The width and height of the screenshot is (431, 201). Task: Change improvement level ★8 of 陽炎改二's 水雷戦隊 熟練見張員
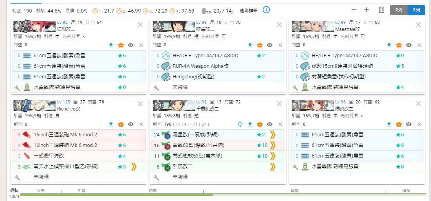point(400,167)
